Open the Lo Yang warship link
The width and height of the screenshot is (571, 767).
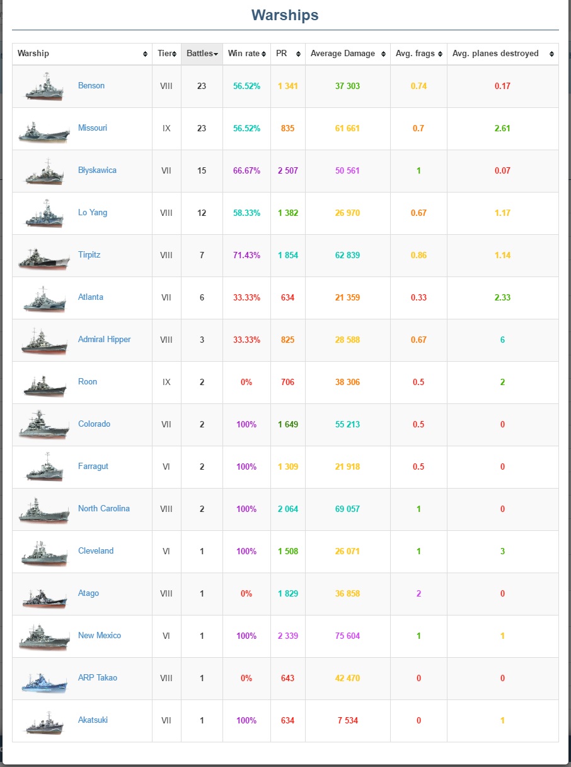[x=93, y=212]
